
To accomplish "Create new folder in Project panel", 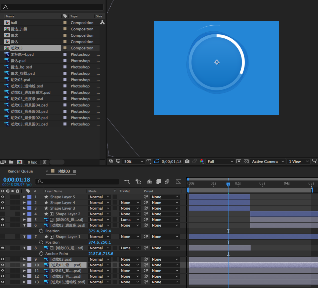I will tap(11, 162).
